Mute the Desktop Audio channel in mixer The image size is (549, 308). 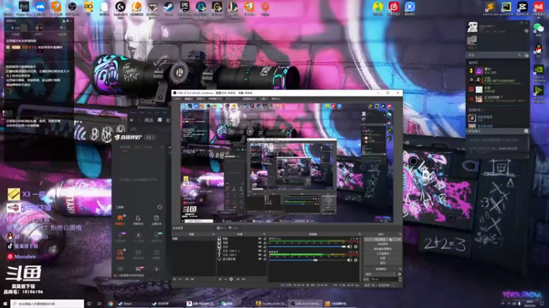349,260
